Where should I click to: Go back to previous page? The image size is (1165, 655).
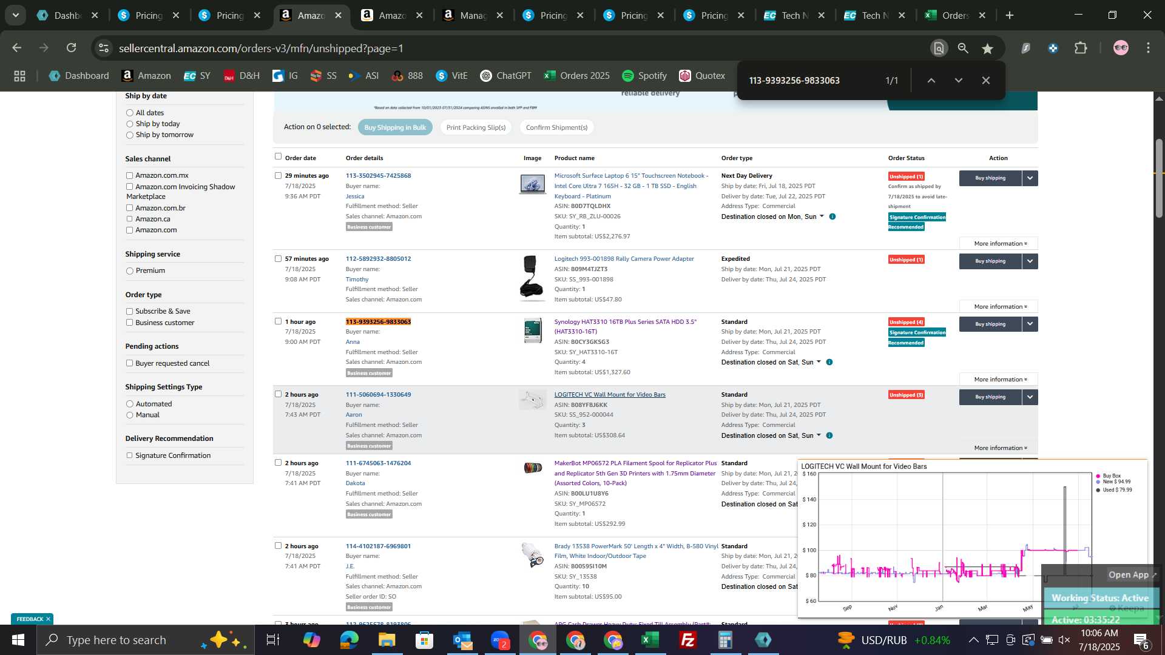point(17,48)
